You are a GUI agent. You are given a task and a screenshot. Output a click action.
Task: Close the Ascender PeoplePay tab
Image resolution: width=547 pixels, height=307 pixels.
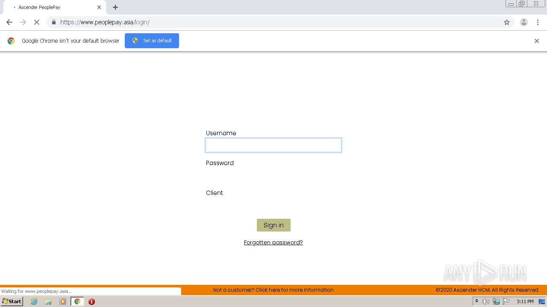pyautogui.click(x=99, y=7)
